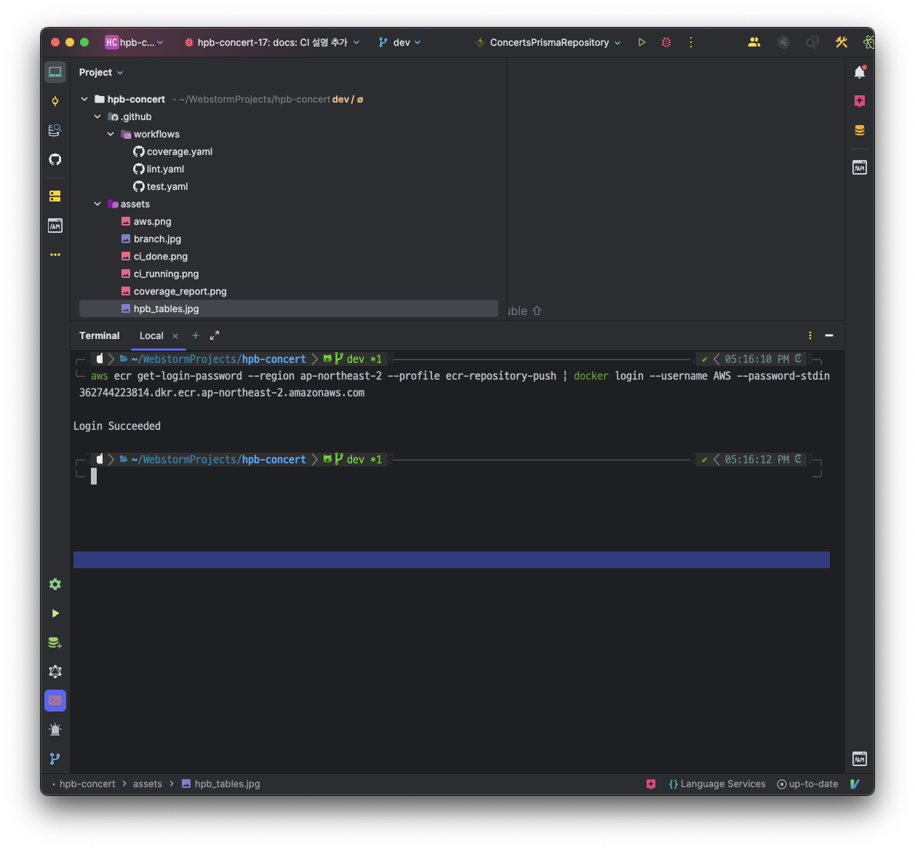The width and height of the screenshot is (915, 849).
Task: Collapse the workflows folder
Action: [x=111, y=134]
